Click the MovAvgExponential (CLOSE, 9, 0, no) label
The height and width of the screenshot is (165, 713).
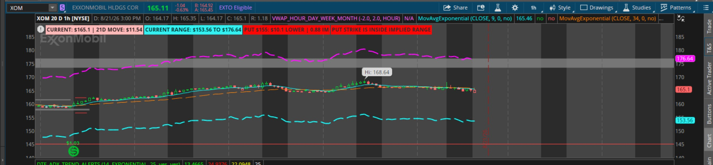click(465, 18)
